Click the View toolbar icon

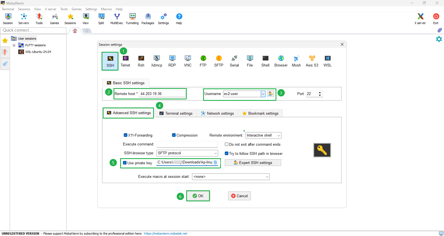pyautogui.click(x=86, y=19)
